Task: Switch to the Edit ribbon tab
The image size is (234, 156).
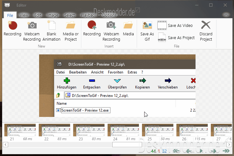Action: click(x=38, y=15)
